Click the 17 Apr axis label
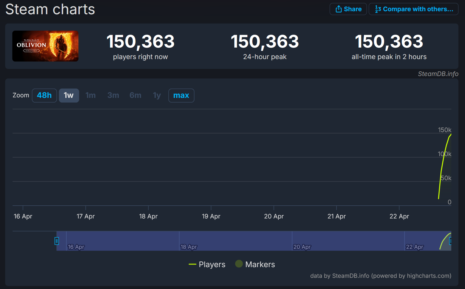 click(x=86, y=216)
